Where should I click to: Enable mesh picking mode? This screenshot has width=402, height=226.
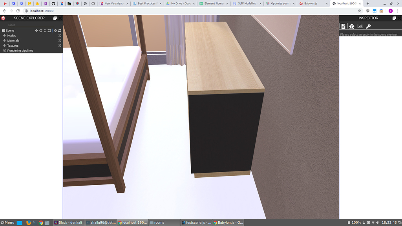tap(55, 31)
